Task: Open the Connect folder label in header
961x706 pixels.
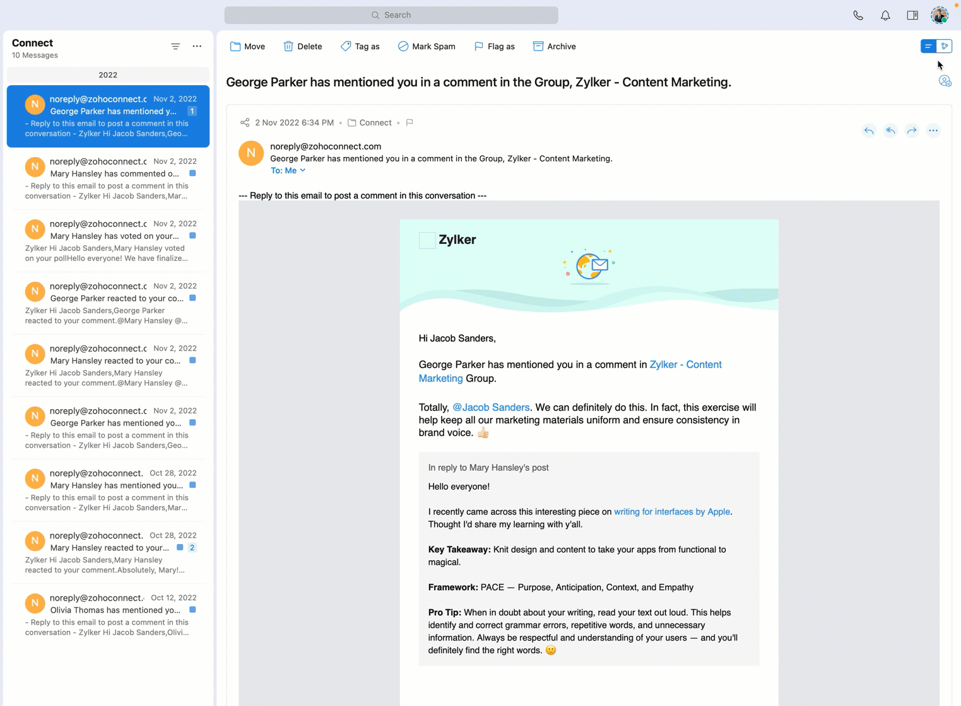Action: click(370, 123)
